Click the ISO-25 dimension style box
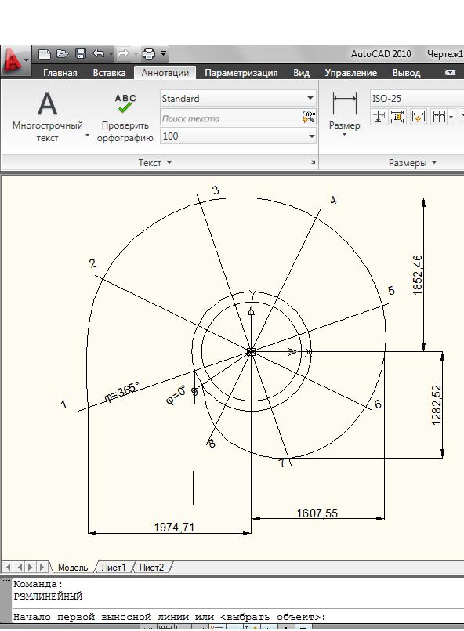 (x=417, y=98)
